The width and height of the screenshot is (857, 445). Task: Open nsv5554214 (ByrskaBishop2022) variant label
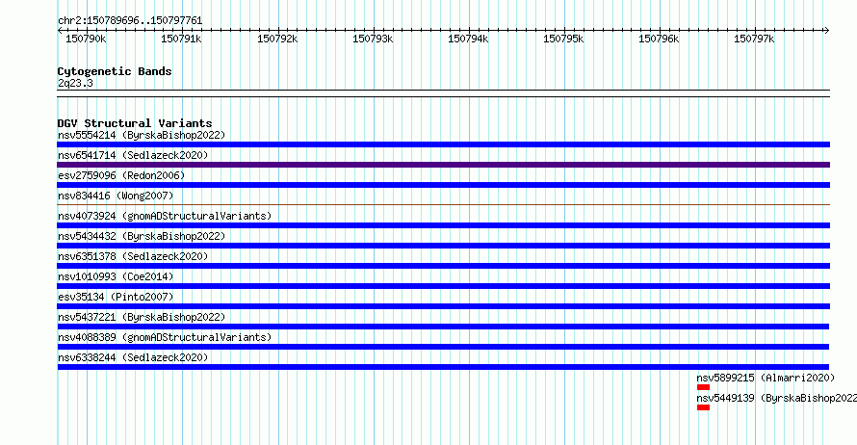pyautogui.click(x=142, y=135)
